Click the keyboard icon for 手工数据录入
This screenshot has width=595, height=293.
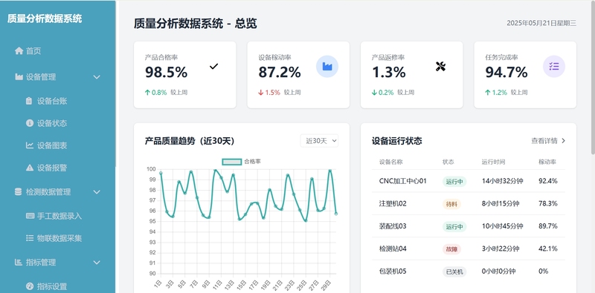[30, 216]
